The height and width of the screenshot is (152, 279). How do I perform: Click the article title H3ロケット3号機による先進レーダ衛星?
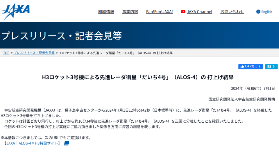[x=138, y=77]
